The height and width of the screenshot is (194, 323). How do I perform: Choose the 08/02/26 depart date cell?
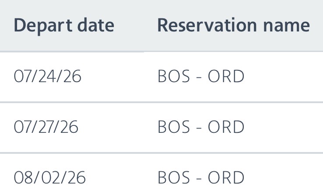50,177
